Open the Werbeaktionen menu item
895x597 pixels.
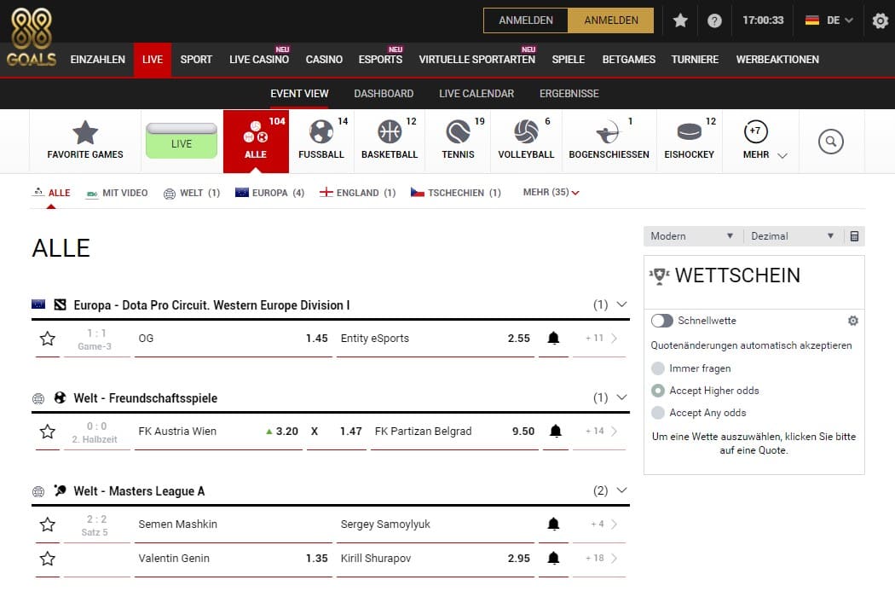click(777, 60)
